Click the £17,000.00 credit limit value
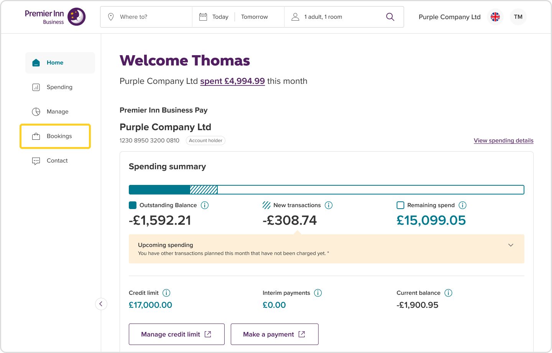This screenshot has width=552, height=353. pyautogui.click(x=150, y=305)
